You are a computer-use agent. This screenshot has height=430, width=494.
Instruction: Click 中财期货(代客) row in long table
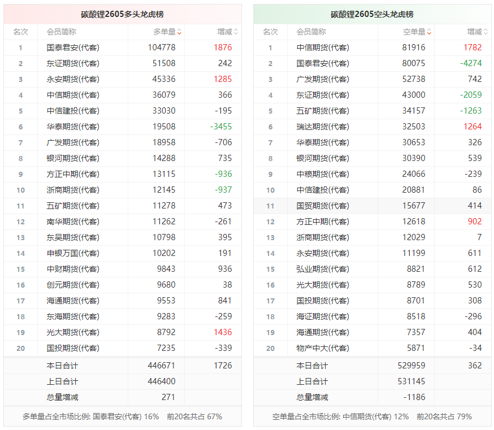pos(123,269)
